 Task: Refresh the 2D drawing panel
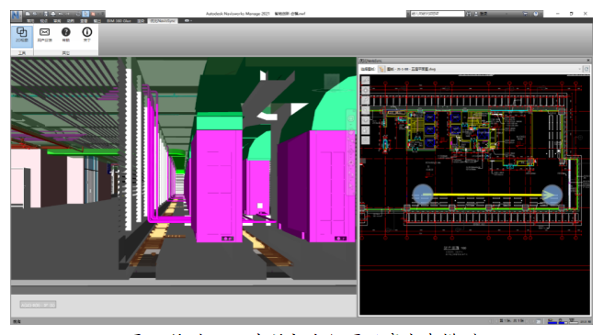point(586,69)
